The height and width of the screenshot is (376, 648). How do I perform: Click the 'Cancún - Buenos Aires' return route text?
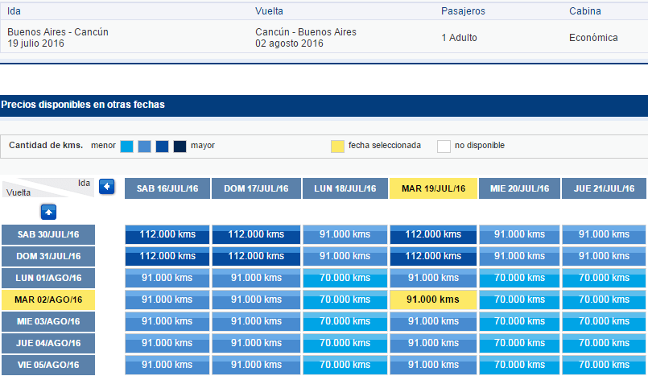[306, 32]
